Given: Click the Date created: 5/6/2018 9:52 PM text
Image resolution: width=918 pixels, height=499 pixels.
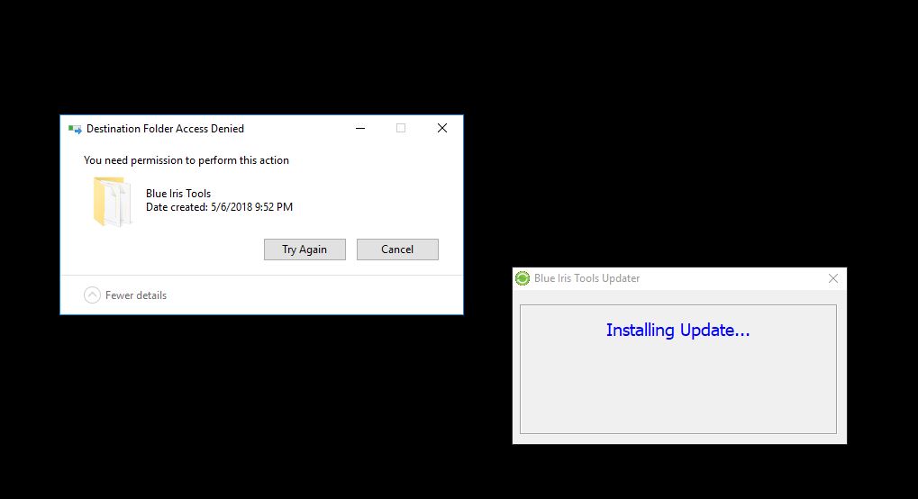Looking at the screenshot, I should 219,207.
